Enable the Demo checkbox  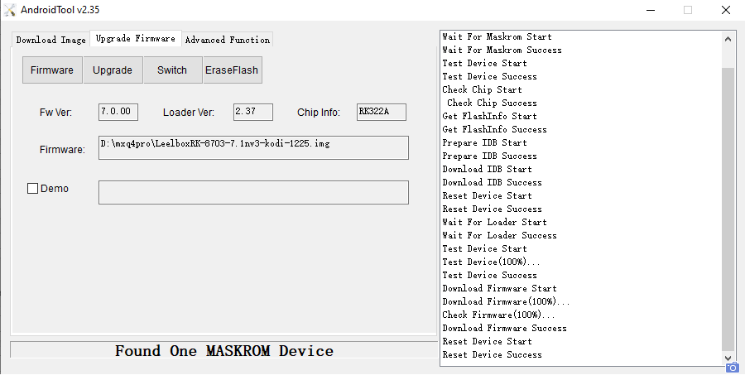point(33,189)
